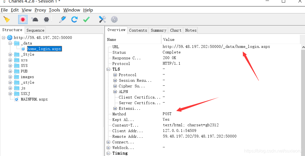
Task: Switch to the Structure tab
Action: 12,30
